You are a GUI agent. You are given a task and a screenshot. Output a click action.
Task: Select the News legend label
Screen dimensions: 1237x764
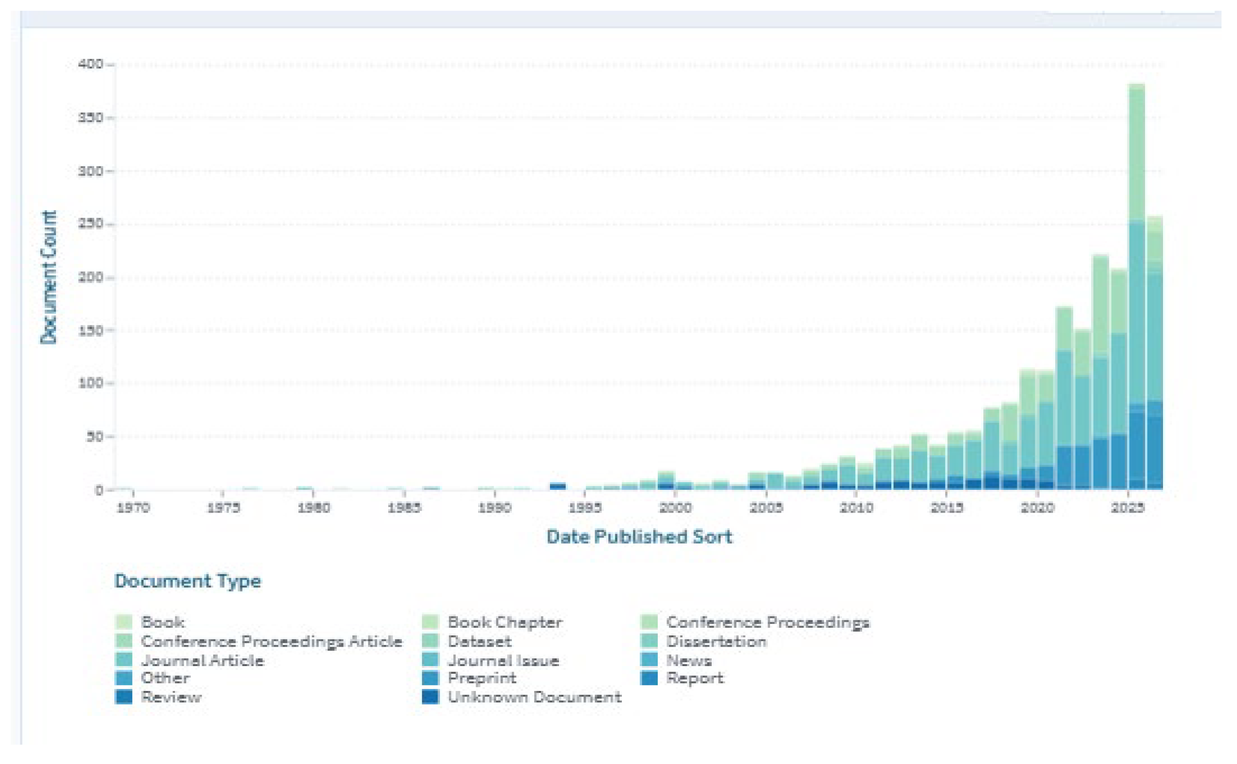click(x=689, y=660)
